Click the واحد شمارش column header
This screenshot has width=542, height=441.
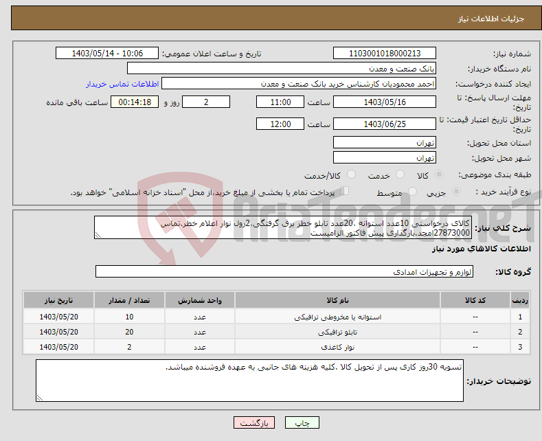click(200, 300)
